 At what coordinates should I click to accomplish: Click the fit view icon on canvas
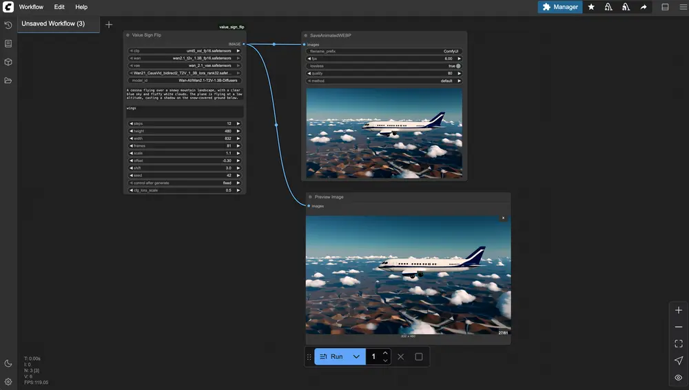click(679, 343)
